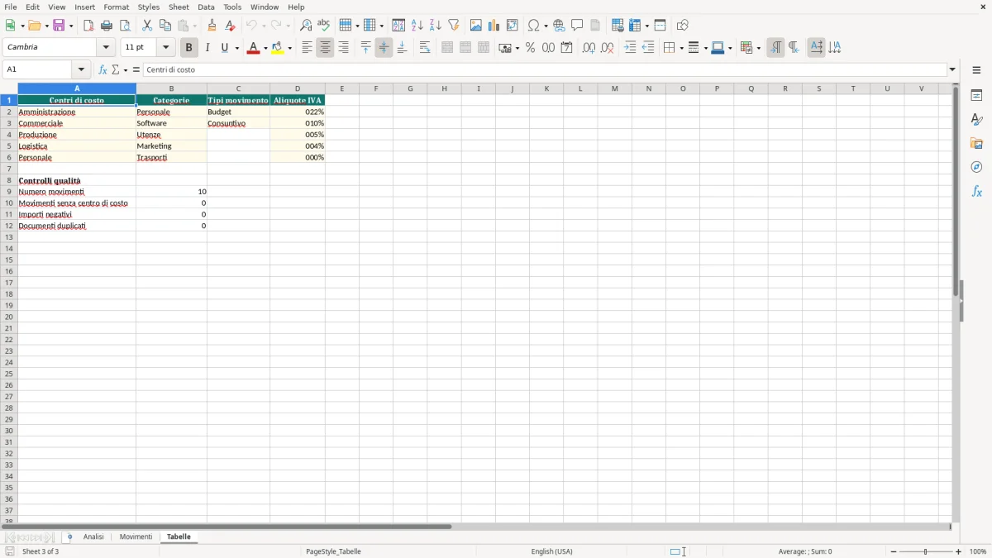
Task: Click the zoom in plus button
Action: tap(959, 551)
